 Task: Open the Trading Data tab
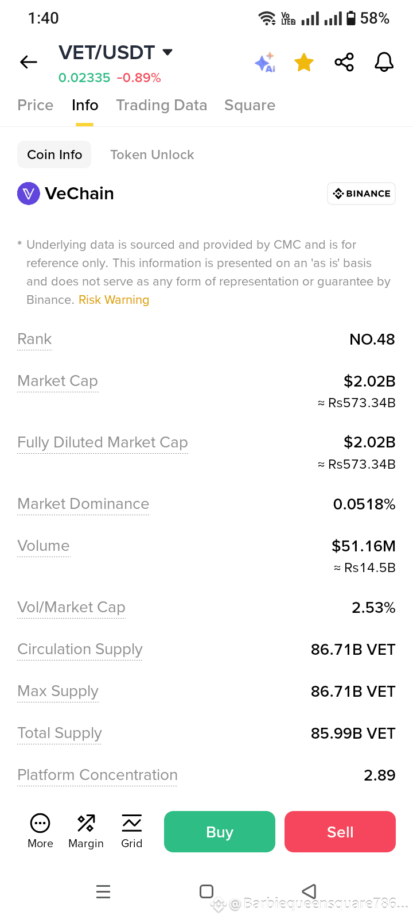click(x=161, y=105)
